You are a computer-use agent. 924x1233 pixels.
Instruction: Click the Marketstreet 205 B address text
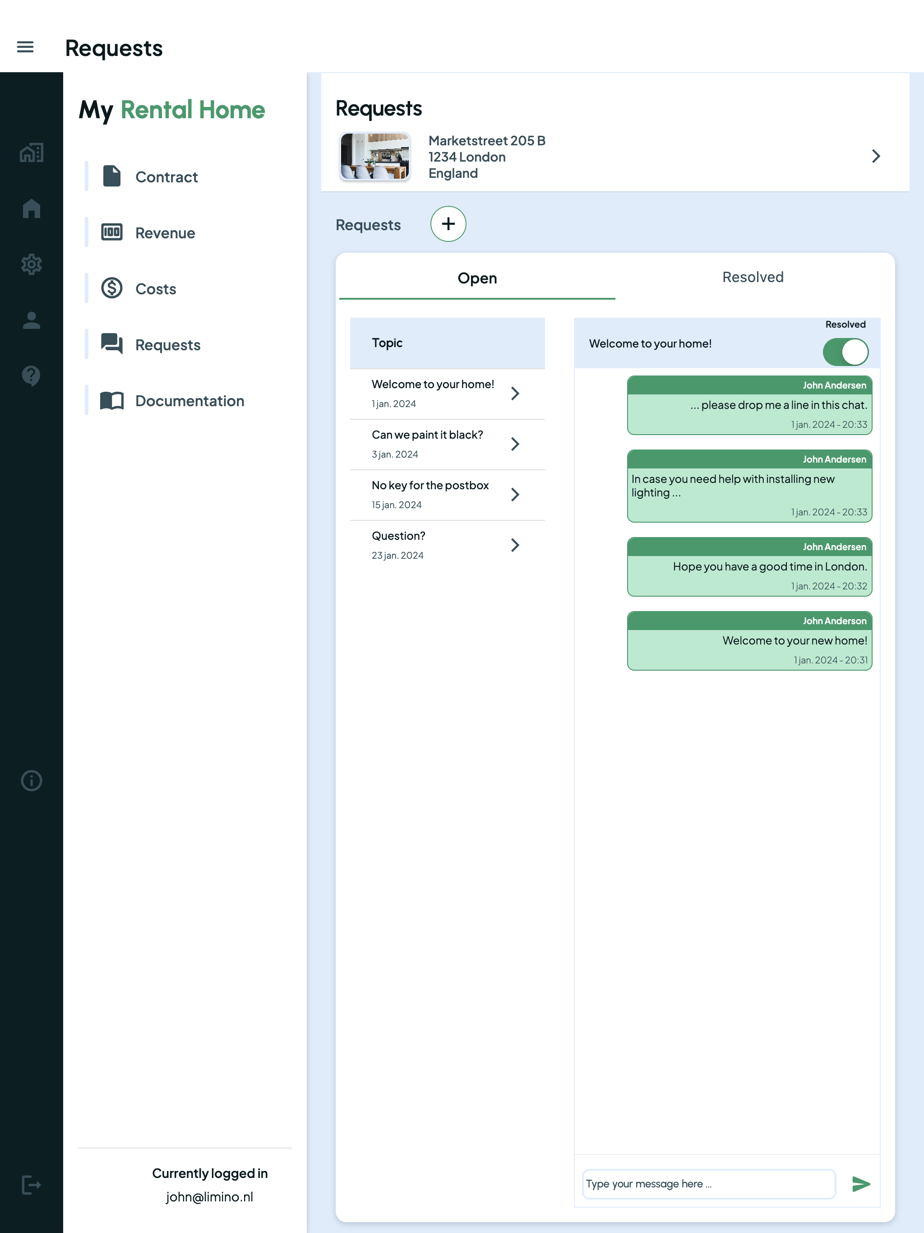point(486,157)
